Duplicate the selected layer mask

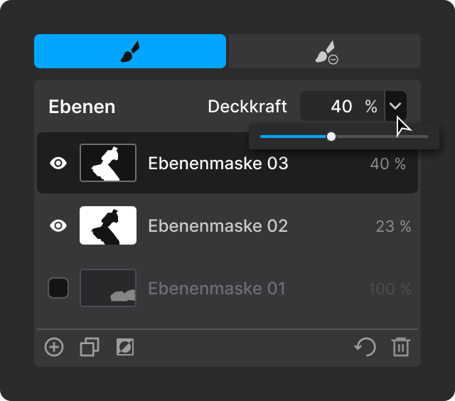90,347
